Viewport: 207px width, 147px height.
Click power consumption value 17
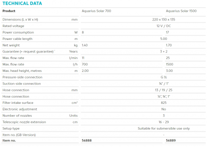click(168, 32)
